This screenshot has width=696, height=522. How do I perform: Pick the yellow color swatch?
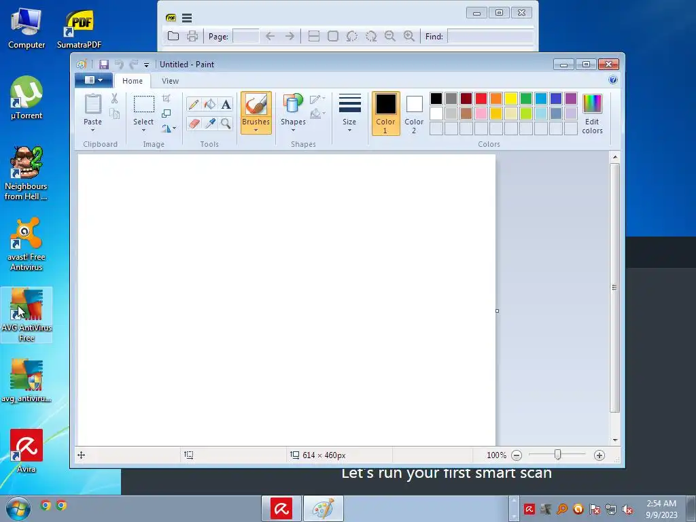coord(511,99)
